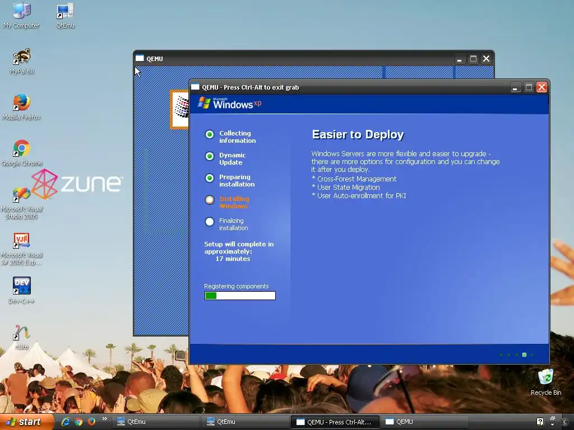
Task: Select the Recycle Bin desktop icon
Action: click(546, 382)
